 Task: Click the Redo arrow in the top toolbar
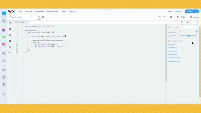point(164,17)
